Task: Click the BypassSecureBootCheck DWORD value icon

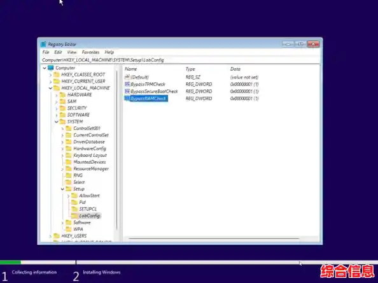Action: 127,91
